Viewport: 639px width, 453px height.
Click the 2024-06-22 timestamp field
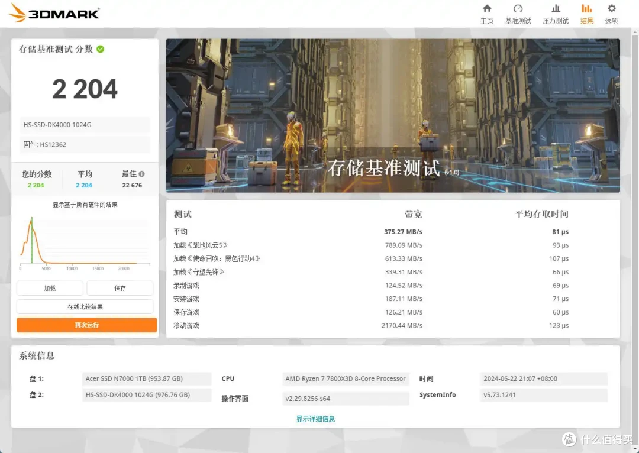click(544, 378)
